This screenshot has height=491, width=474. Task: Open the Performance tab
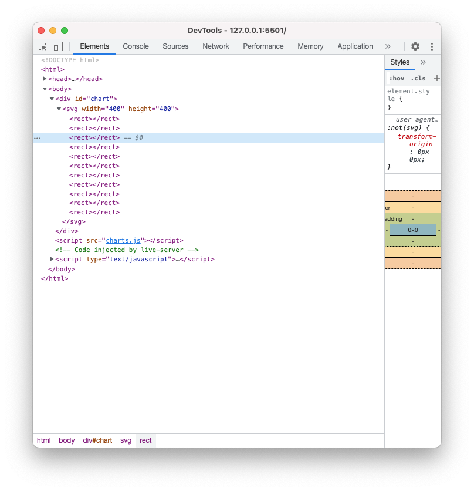tap(263, 46)
